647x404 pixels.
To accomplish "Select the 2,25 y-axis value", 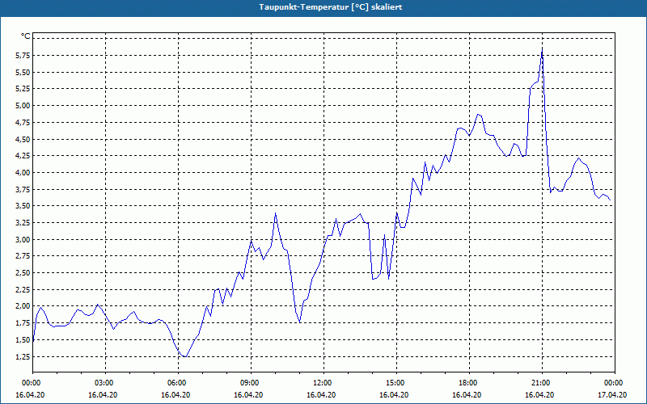I will coord(23,290).
